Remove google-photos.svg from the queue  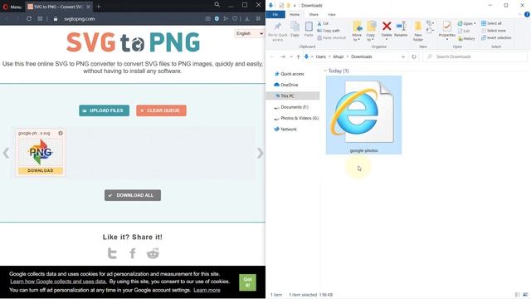[x=61, y=133]
